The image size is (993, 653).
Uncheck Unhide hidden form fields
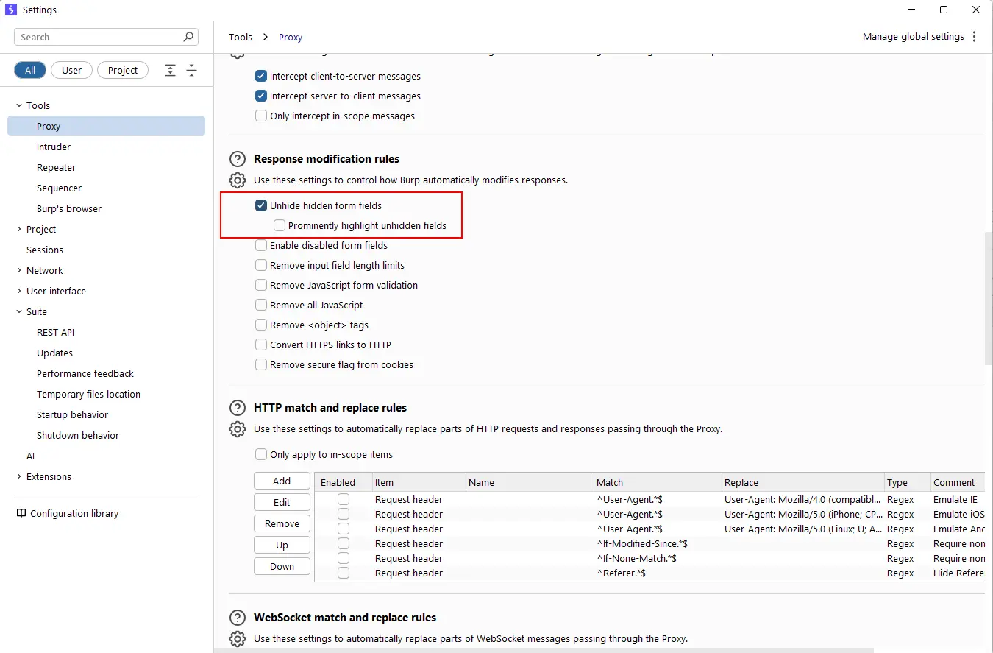tap(261, 206)
